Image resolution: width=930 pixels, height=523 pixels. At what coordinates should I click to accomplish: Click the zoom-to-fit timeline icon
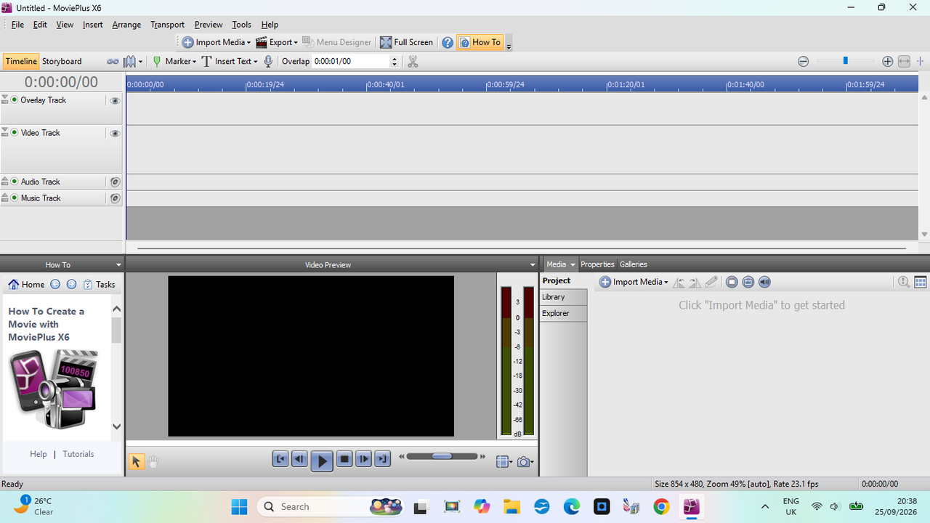[x=904, y=62]
